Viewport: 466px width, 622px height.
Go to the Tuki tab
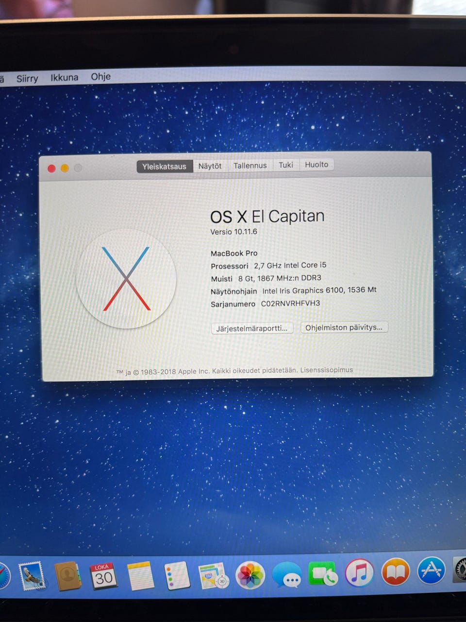286,165
